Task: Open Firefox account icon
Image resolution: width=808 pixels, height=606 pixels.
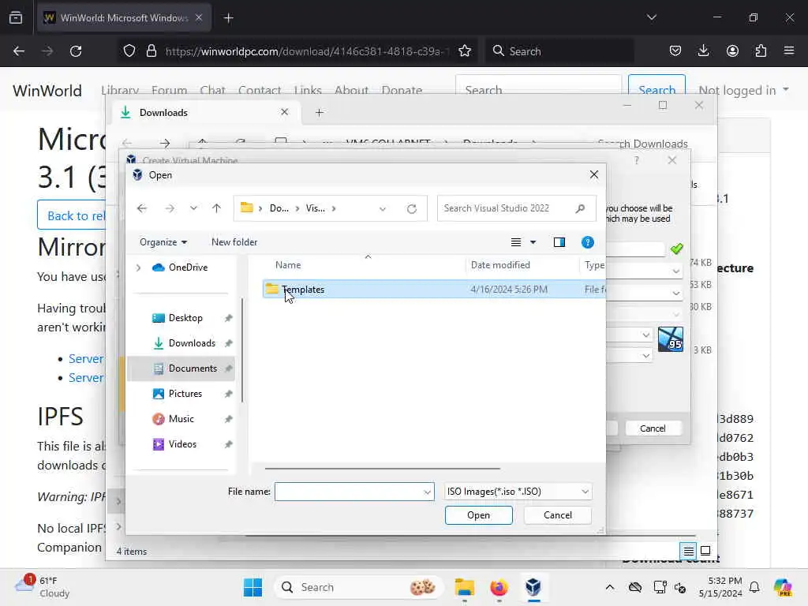Action: 732,51
